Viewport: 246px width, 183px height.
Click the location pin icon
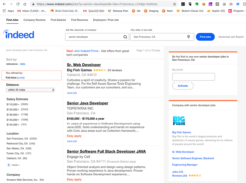click(188, 37)
